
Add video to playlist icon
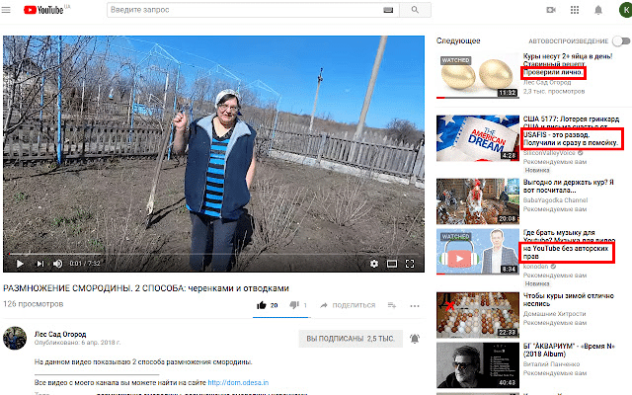(x=392, y=305)
